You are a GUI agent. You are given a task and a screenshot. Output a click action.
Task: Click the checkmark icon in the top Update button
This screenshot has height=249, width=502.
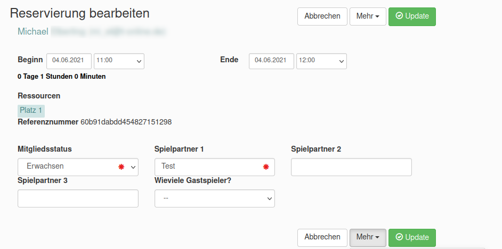pos(399,16)
